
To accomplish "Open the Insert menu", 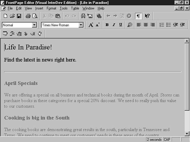I will [x=39, y=8].
